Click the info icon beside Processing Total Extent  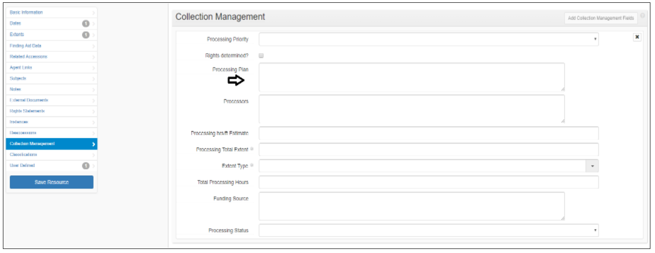tap(252, 149)
